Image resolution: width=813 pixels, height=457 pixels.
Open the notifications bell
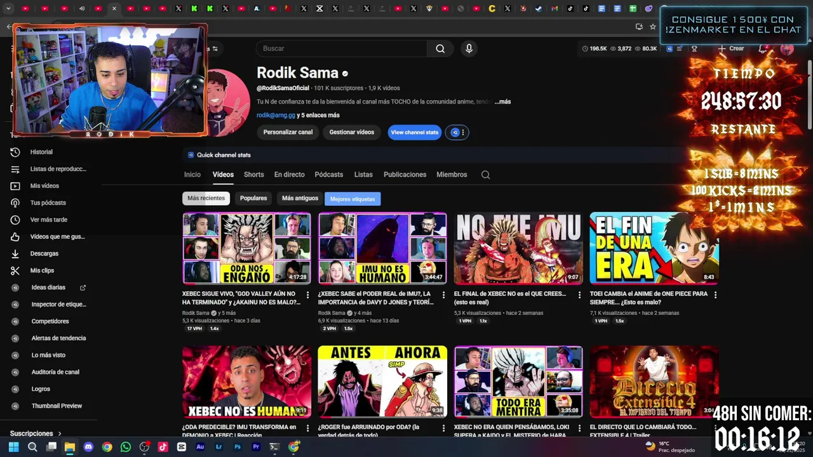click(x=763, y=48)
